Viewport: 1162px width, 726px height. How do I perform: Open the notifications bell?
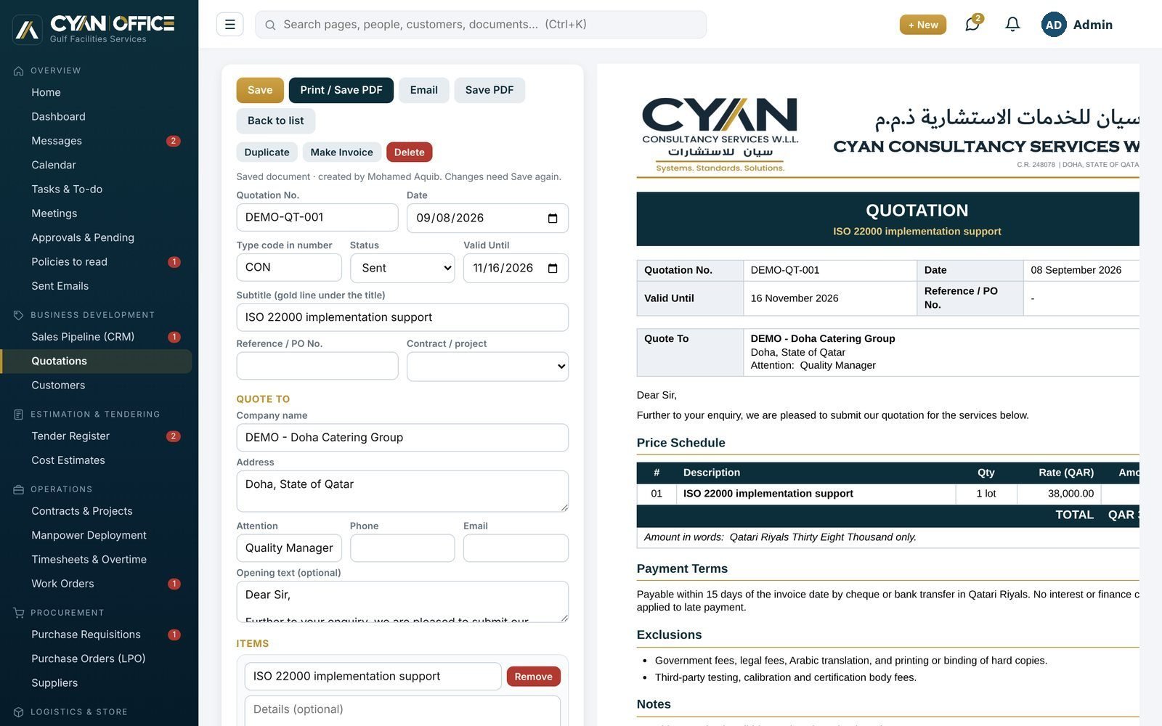pyautogui.click(x=1012, y=25)
